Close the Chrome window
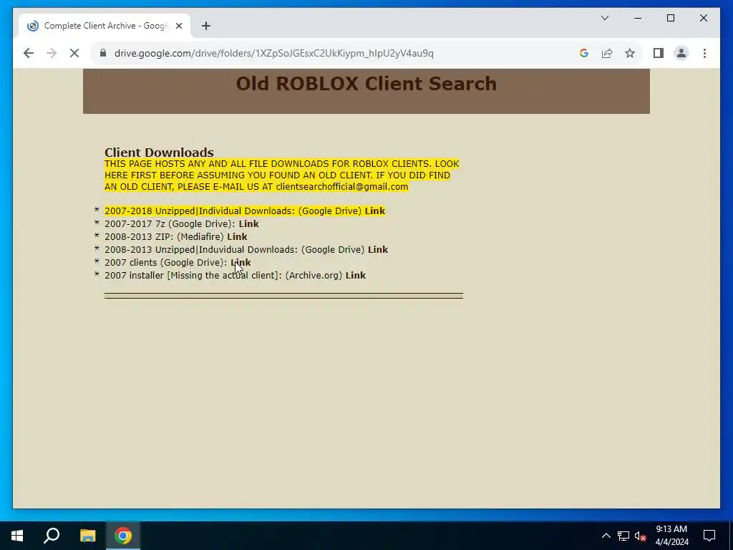 [703, 18]
